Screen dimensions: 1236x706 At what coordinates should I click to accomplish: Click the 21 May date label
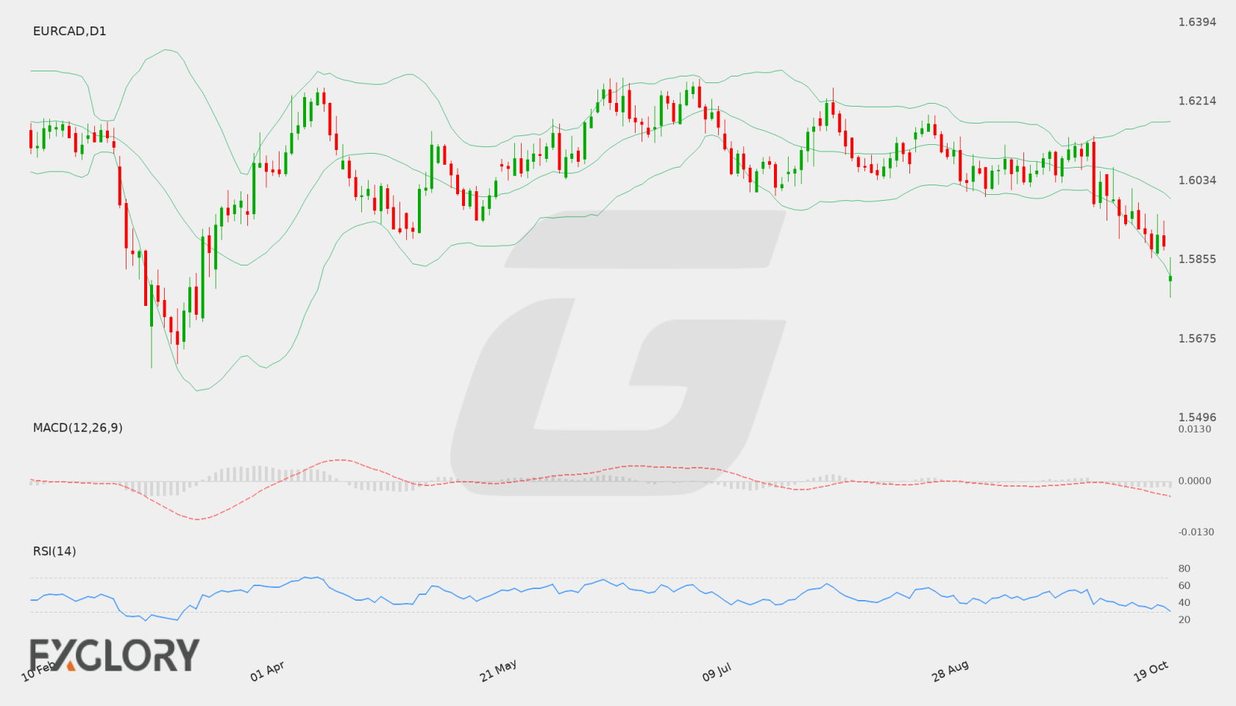point(498,670)
